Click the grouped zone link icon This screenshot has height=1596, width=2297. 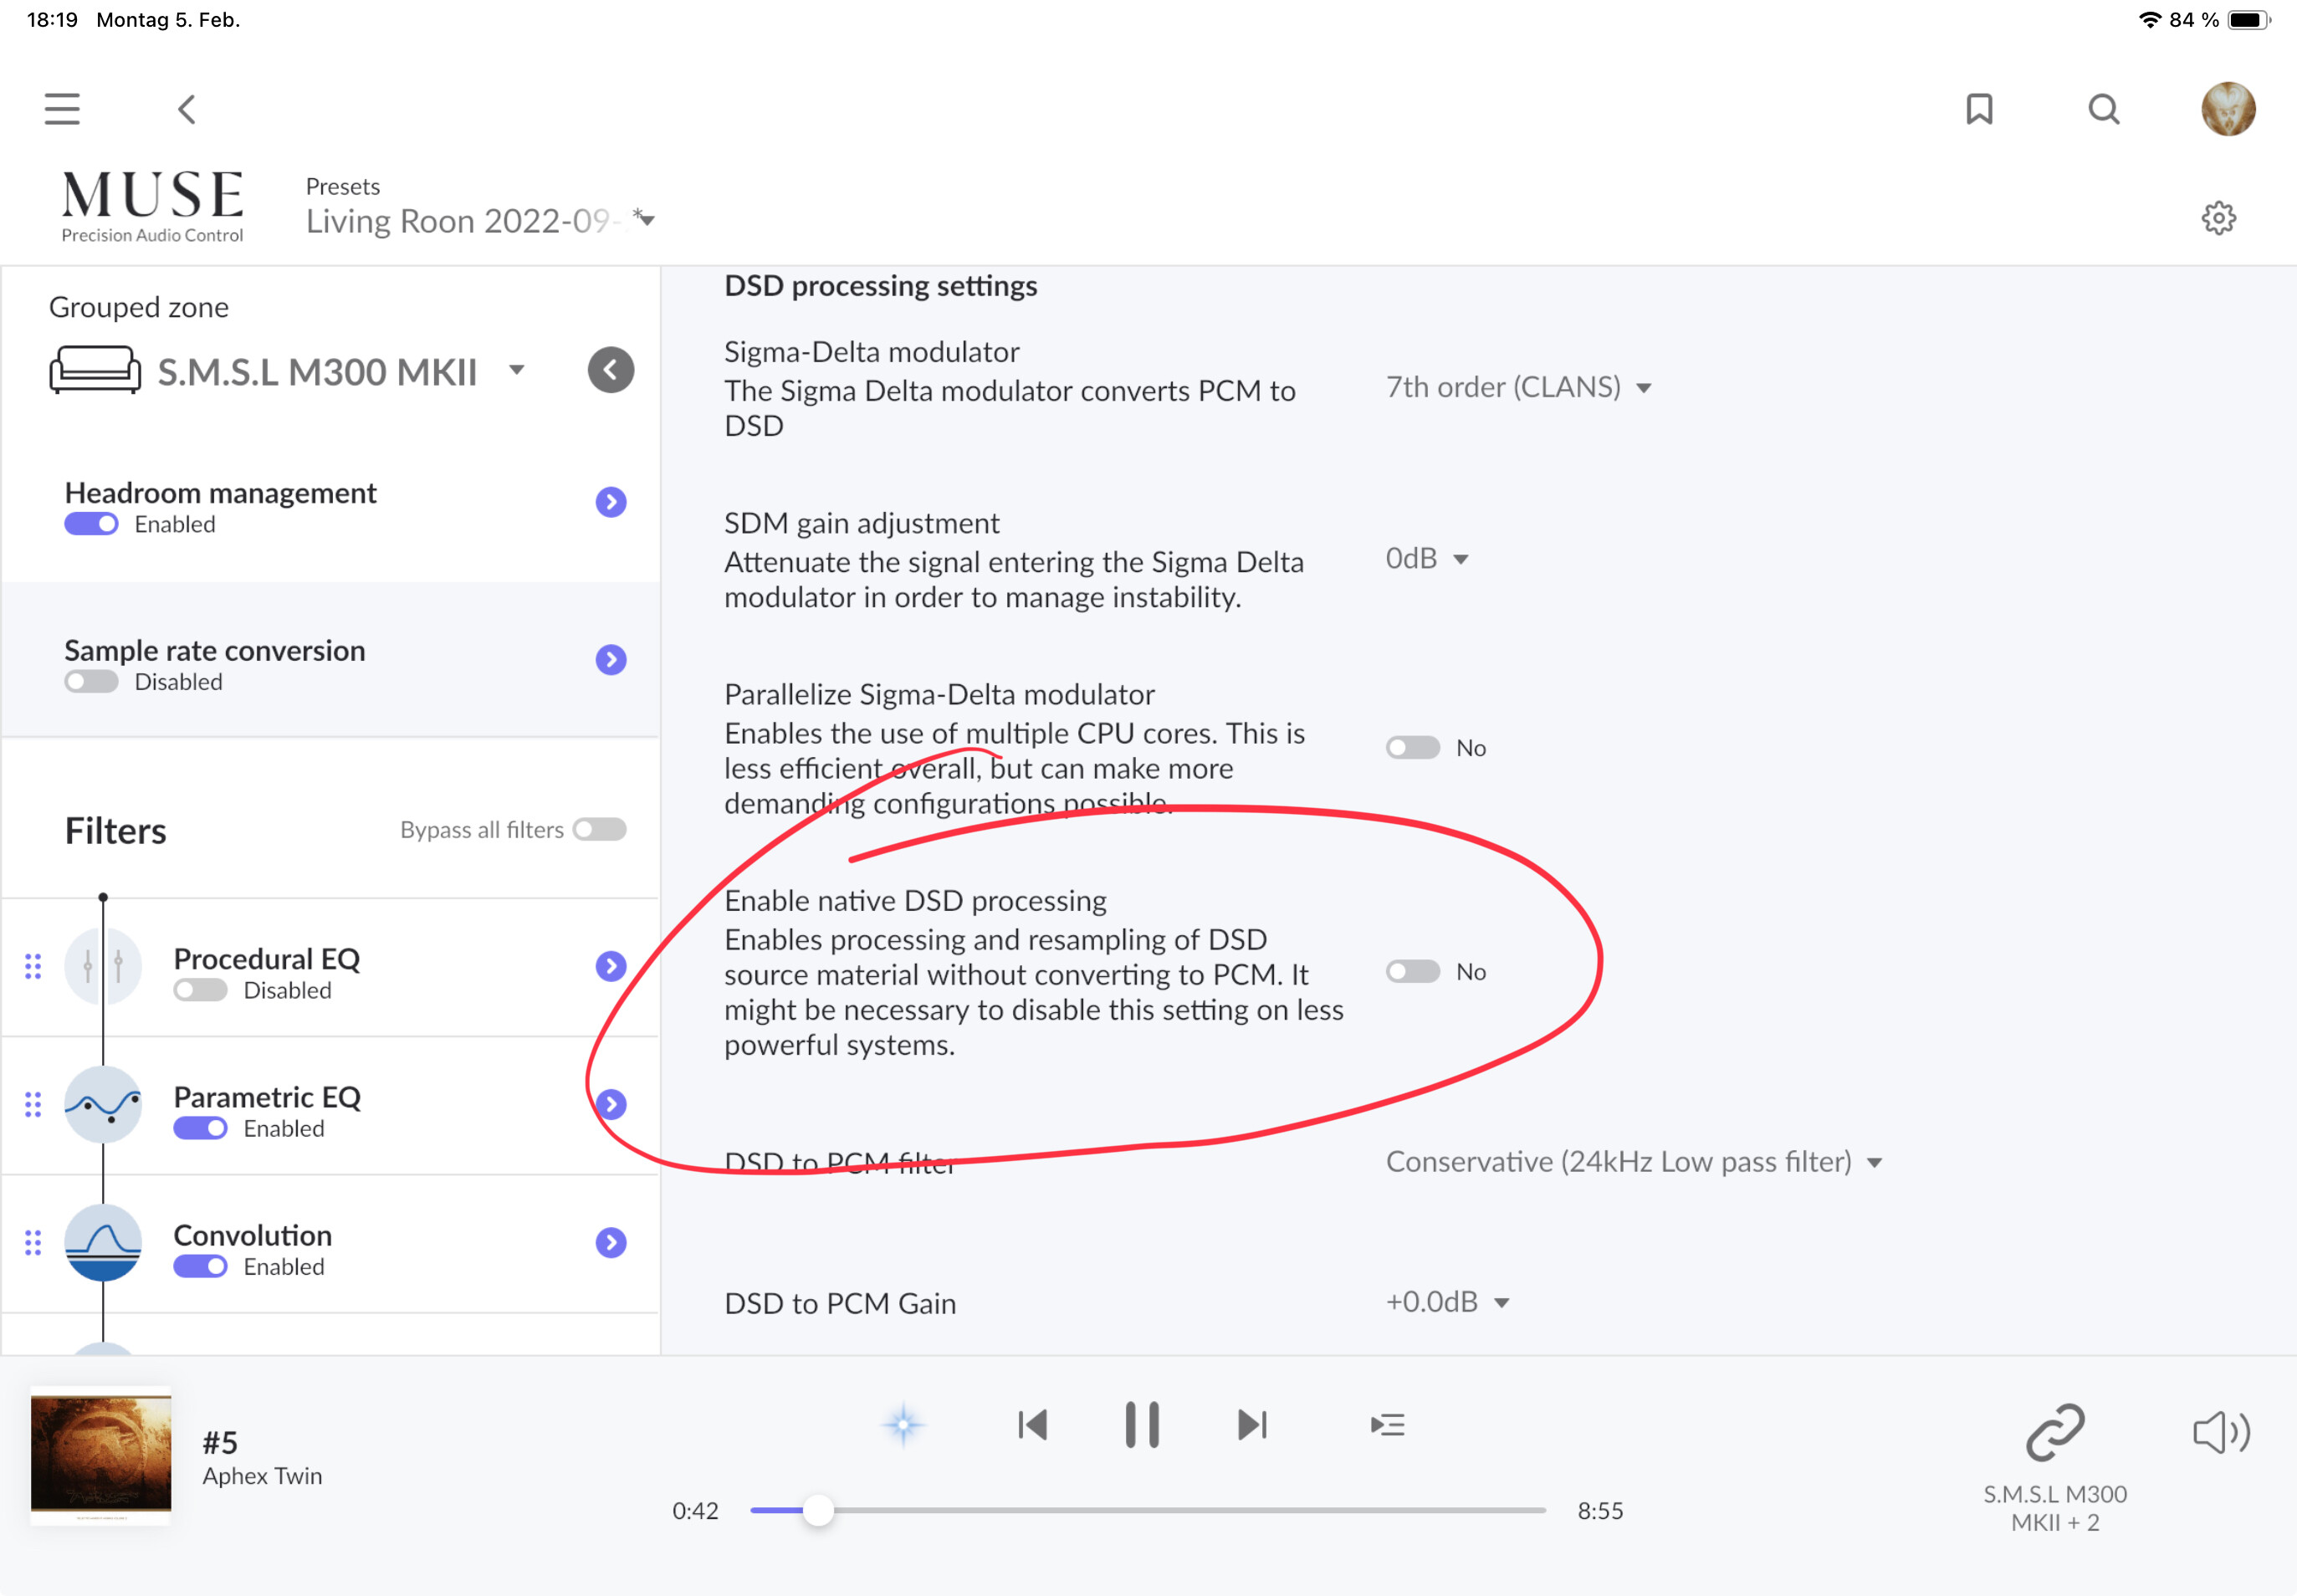point(2054,1432)
